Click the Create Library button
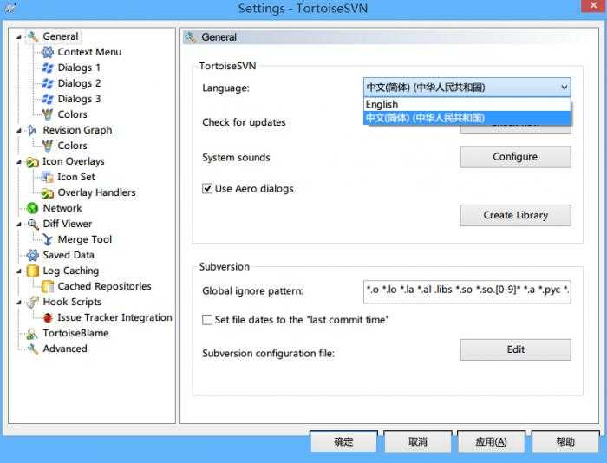 point(515,215)
